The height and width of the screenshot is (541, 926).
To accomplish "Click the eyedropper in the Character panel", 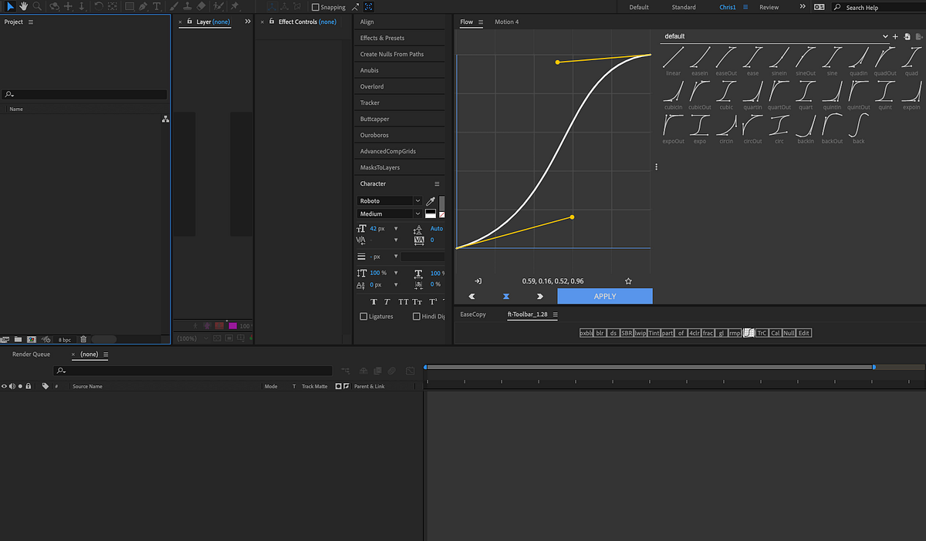I will [x=430, y=201].
